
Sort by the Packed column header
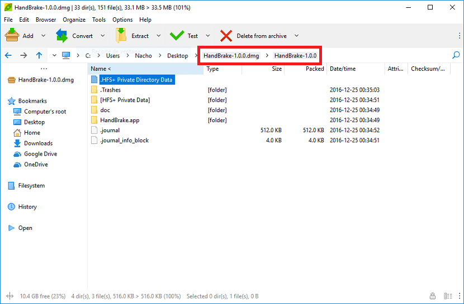pyautogui.click(x=305, y=69)
